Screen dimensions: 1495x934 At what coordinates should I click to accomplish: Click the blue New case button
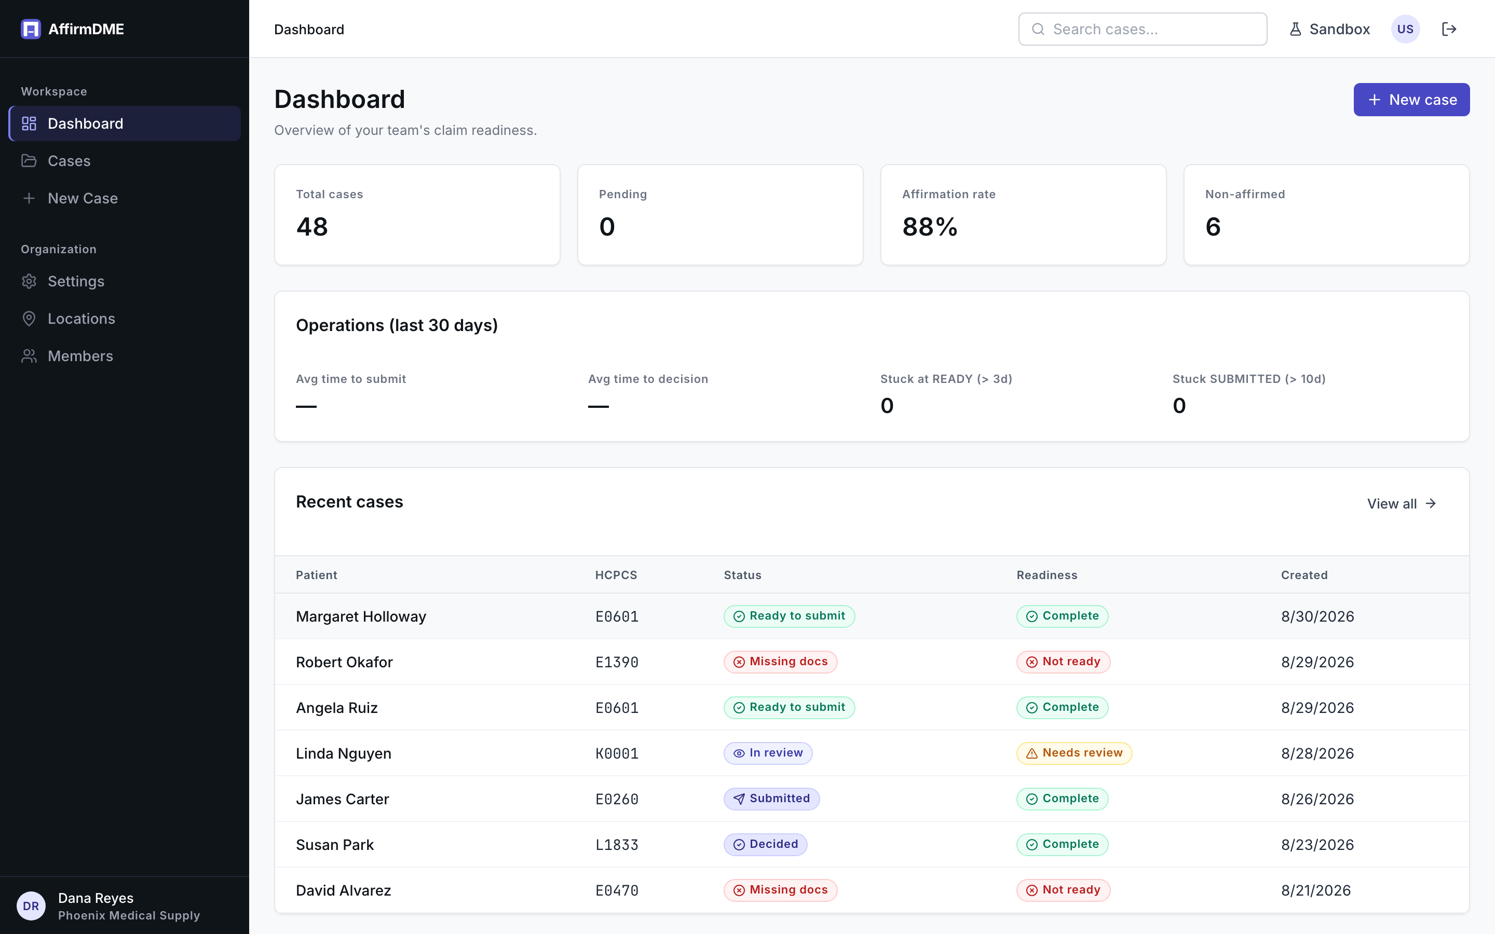pyautogui.click(x=1411, y=100)
